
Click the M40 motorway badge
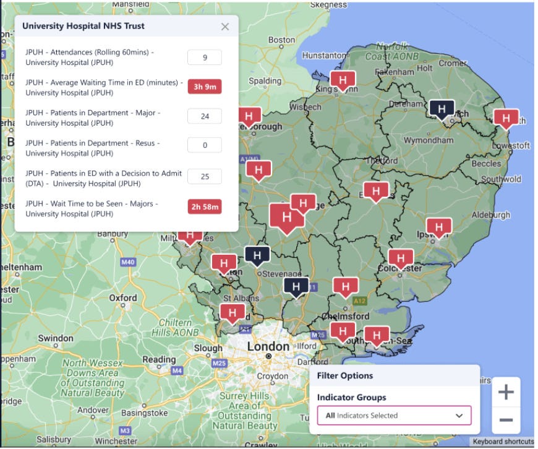(127, 262)
